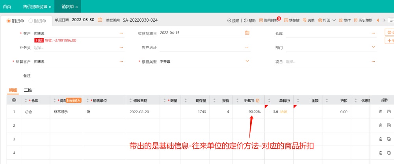Copy row 1 with the duplicate icon

pyautogui.click(x=389, y=112)
